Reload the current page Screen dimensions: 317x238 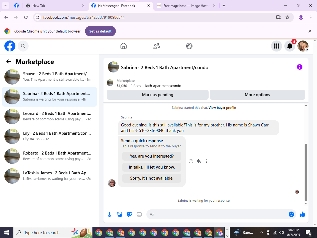(x=26, y=17)
